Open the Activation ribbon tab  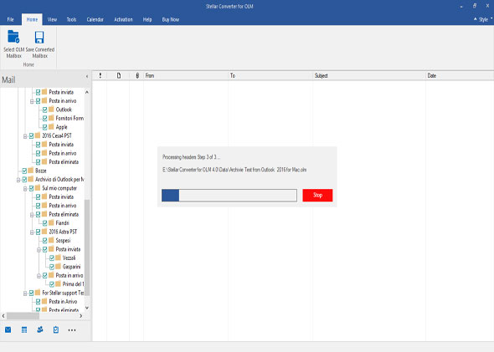click(x=123, y=19)
